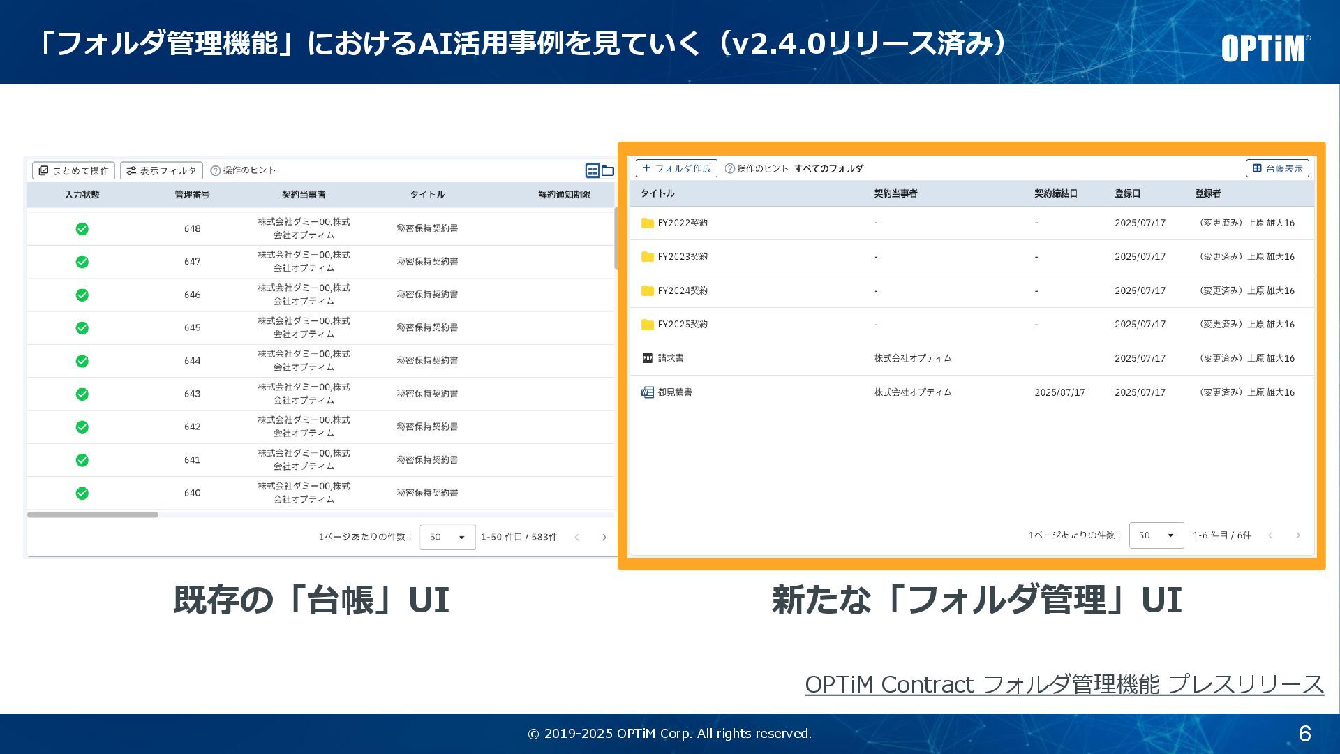Click the help icon beside 操作のヒント in ledger UI
The height and width of the screenshot is (754, 1340).
click(x=215, y=170)
